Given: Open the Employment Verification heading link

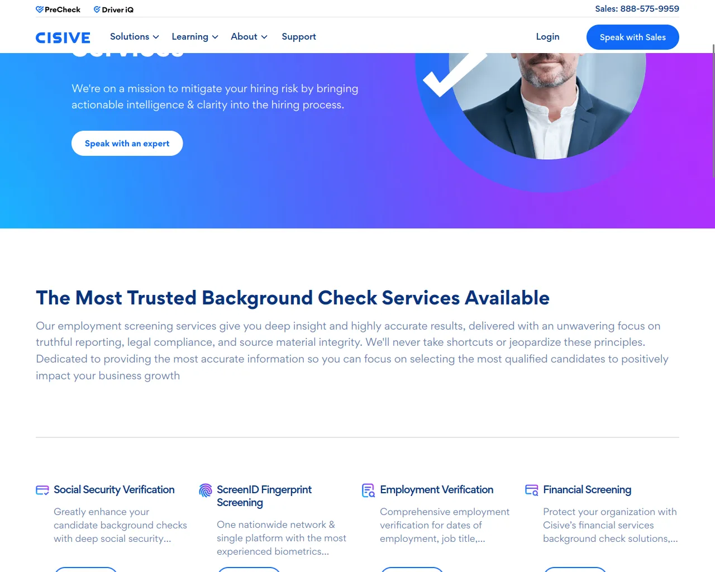Looking at the screenshot, I should [x=437, y=490].
